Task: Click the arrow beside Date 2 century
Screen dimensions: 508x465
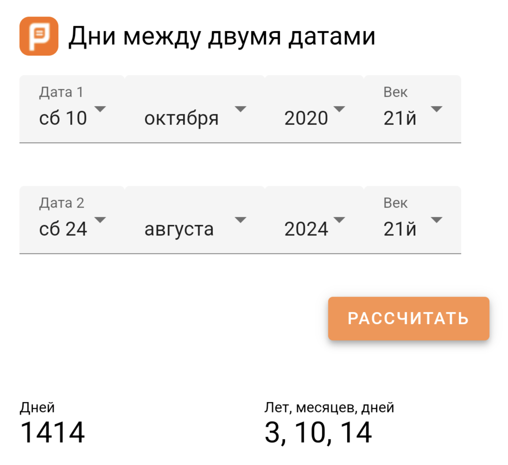Action: (x=436, y=220)
